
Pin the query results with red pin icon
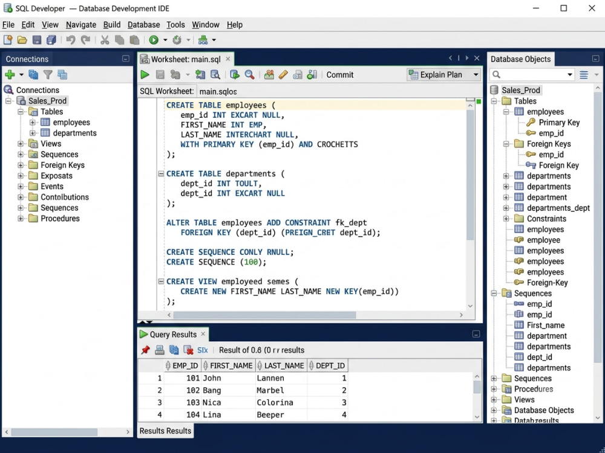(145, 350)
